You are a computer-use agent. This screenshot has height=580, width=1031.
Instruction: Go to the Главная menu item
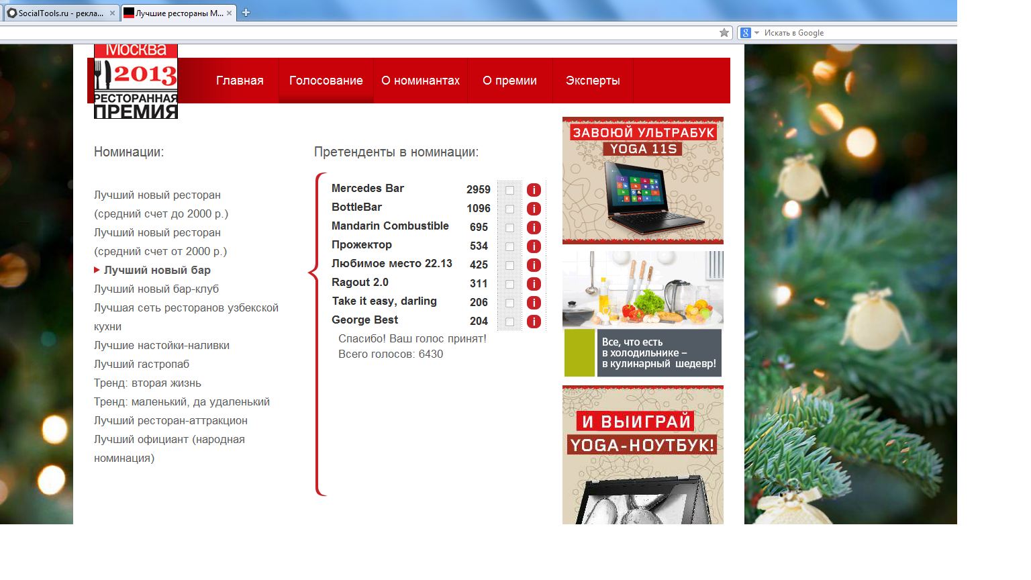pos(240,81)
